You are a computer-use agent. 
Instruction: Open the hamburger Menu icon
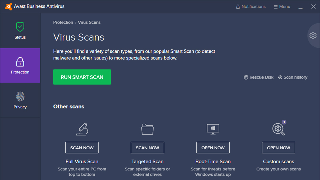point(275,7)
